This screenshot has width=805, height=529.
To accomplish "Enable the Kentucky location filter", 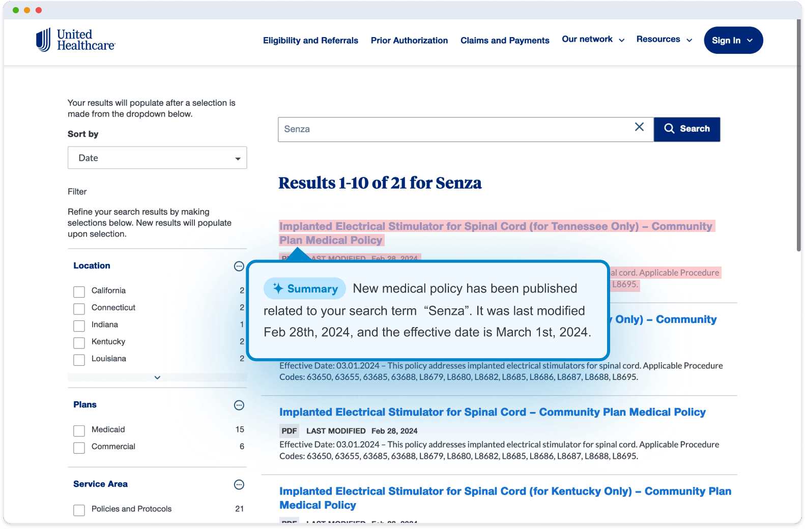I will coord(79,343).
